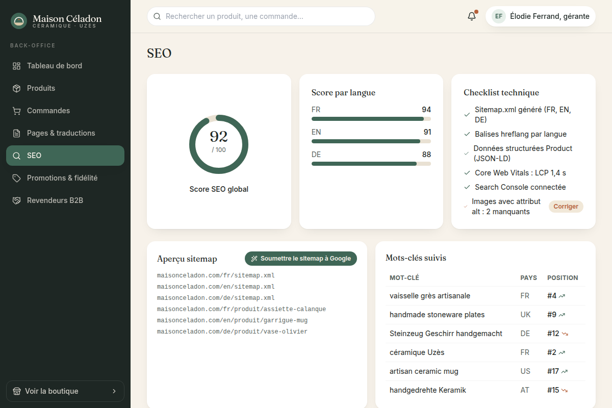
Task: Open the fr/produit/assiette-calanque URL
Action: pos(241,309)
